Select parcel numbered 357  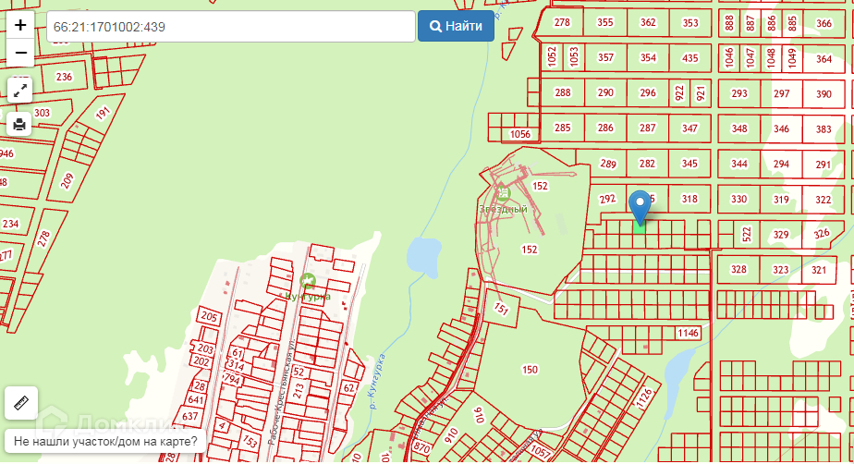[x=605, y=57]
